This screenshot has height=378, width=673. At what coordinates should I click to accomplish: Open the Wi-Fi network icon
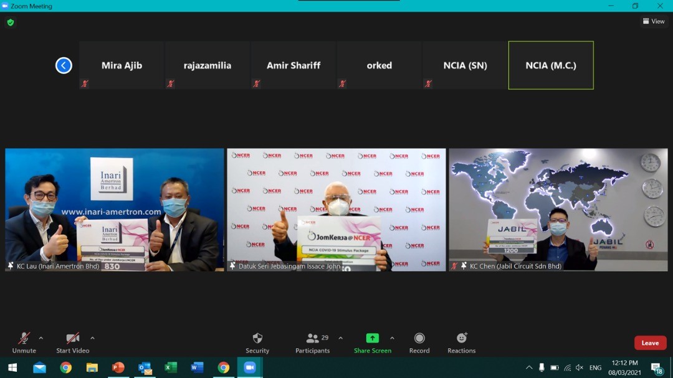tap(568, 367)
